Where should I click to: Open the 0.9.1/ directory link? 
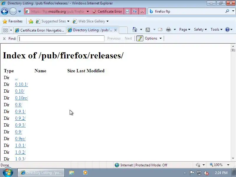[20, 112]
